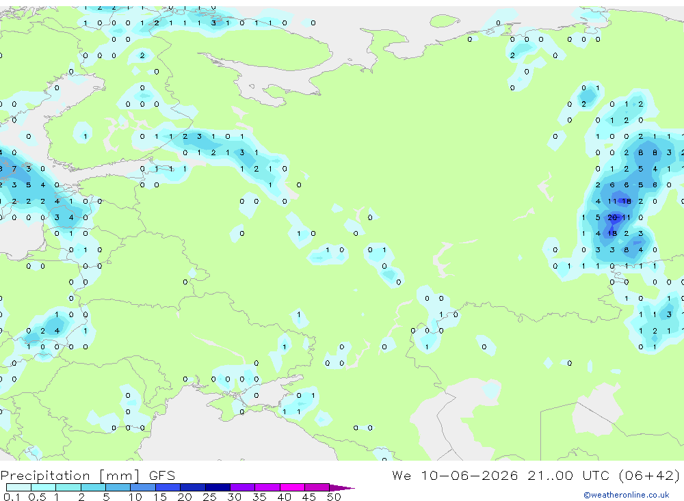This screenshot has height=501, width=684.
Task: Click the 5–10 mm legend color swatch
Action: (x=118, y=487)
